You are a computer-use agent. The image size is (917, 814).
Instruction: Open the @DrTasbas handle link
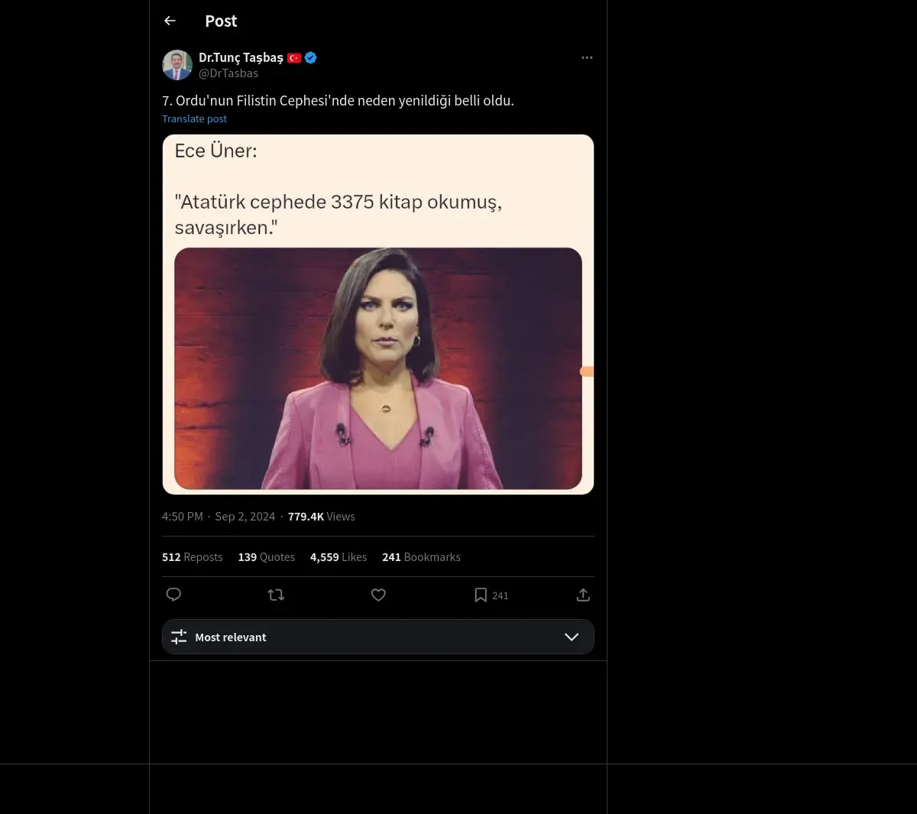pyautogui.click(x=228, y=73)
